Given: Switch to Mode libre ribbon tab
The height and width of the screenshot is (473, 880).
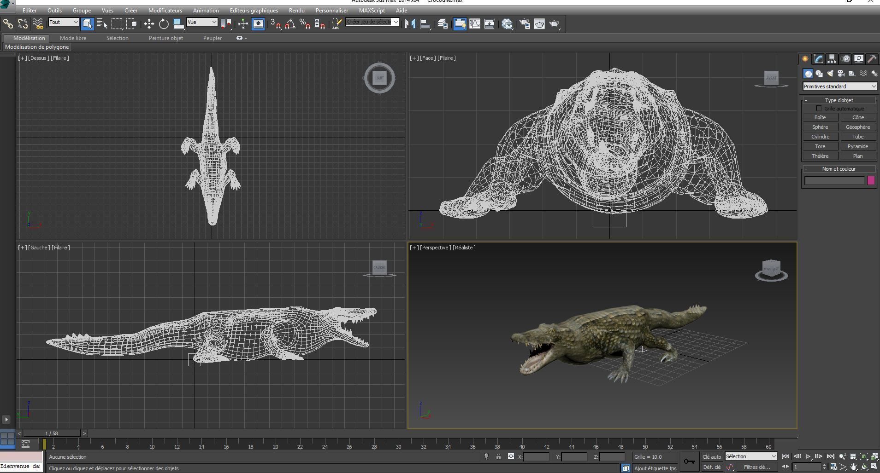Looking at the screenshot, I should [73, 38].
